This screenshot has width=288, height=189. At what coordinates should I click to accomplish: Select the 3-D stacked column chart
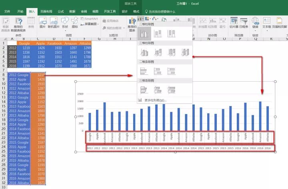[158, 52]
